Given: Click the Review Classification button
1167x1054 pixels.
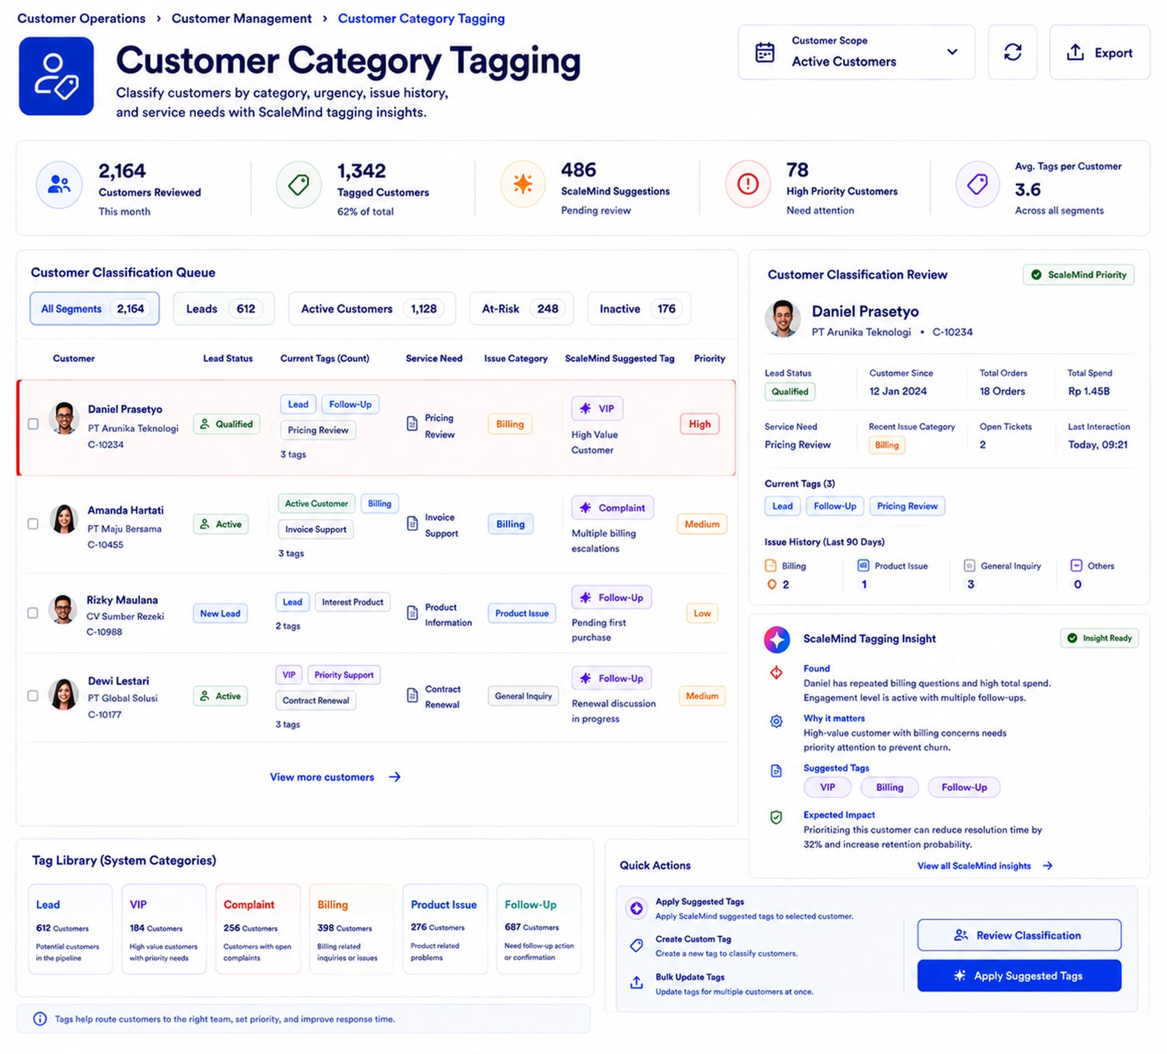Looking at the screenshot, I should 1019,935.
